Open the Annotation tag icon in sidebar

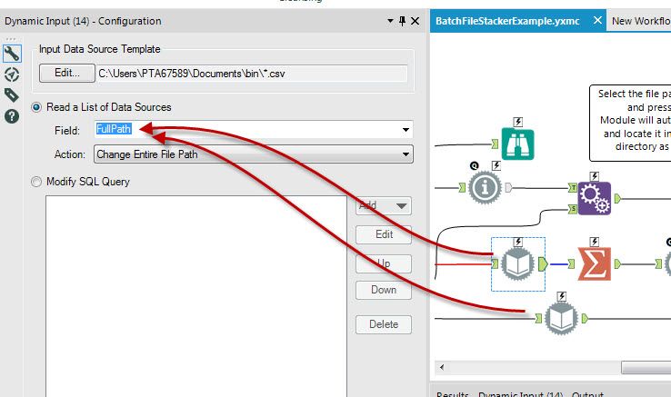tap(12, 95)
